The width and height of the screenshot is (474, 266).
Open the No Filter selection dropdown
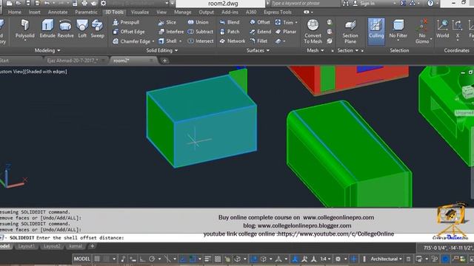point(398,30)
